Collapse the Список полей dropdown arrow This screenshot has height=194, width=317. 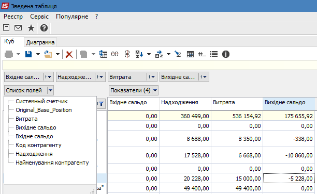(x=50, y=90)
